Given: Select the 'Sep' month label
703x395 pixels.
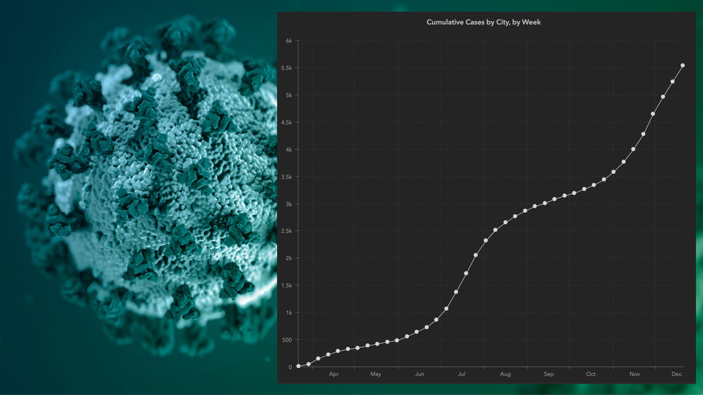Looking at the screenshot, I should point(549,374).
